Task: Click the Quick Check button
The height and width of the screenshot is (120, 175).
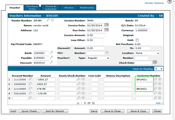Action: point(29,111)
